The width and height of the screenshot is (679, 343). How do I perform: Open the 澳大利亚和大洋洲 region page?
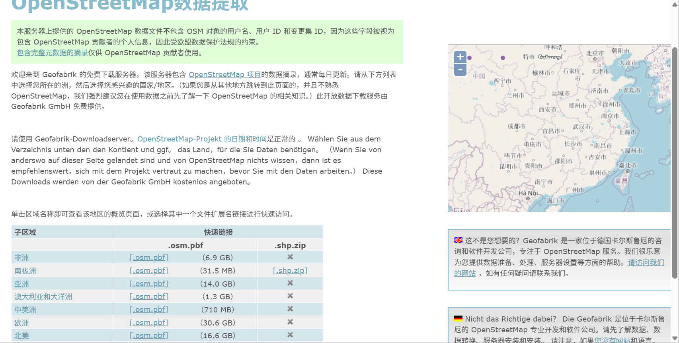click(x=43, y=297)
